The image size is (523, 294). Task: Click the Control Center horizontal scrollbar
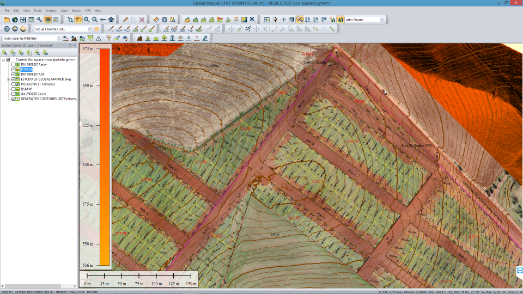coord(39,286)
